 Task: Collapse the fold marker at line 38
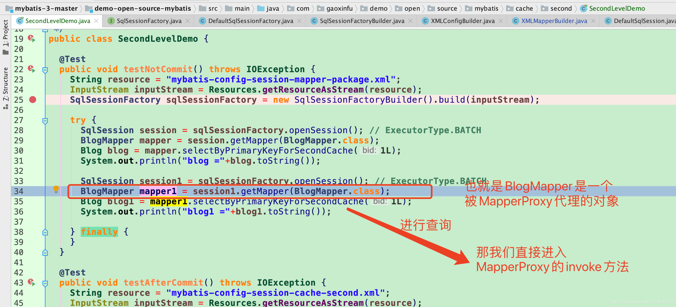click(45, 232)
